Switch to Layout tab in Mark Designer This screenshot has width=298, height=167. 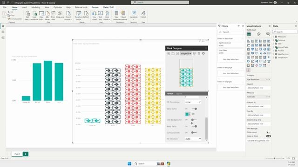179,94
